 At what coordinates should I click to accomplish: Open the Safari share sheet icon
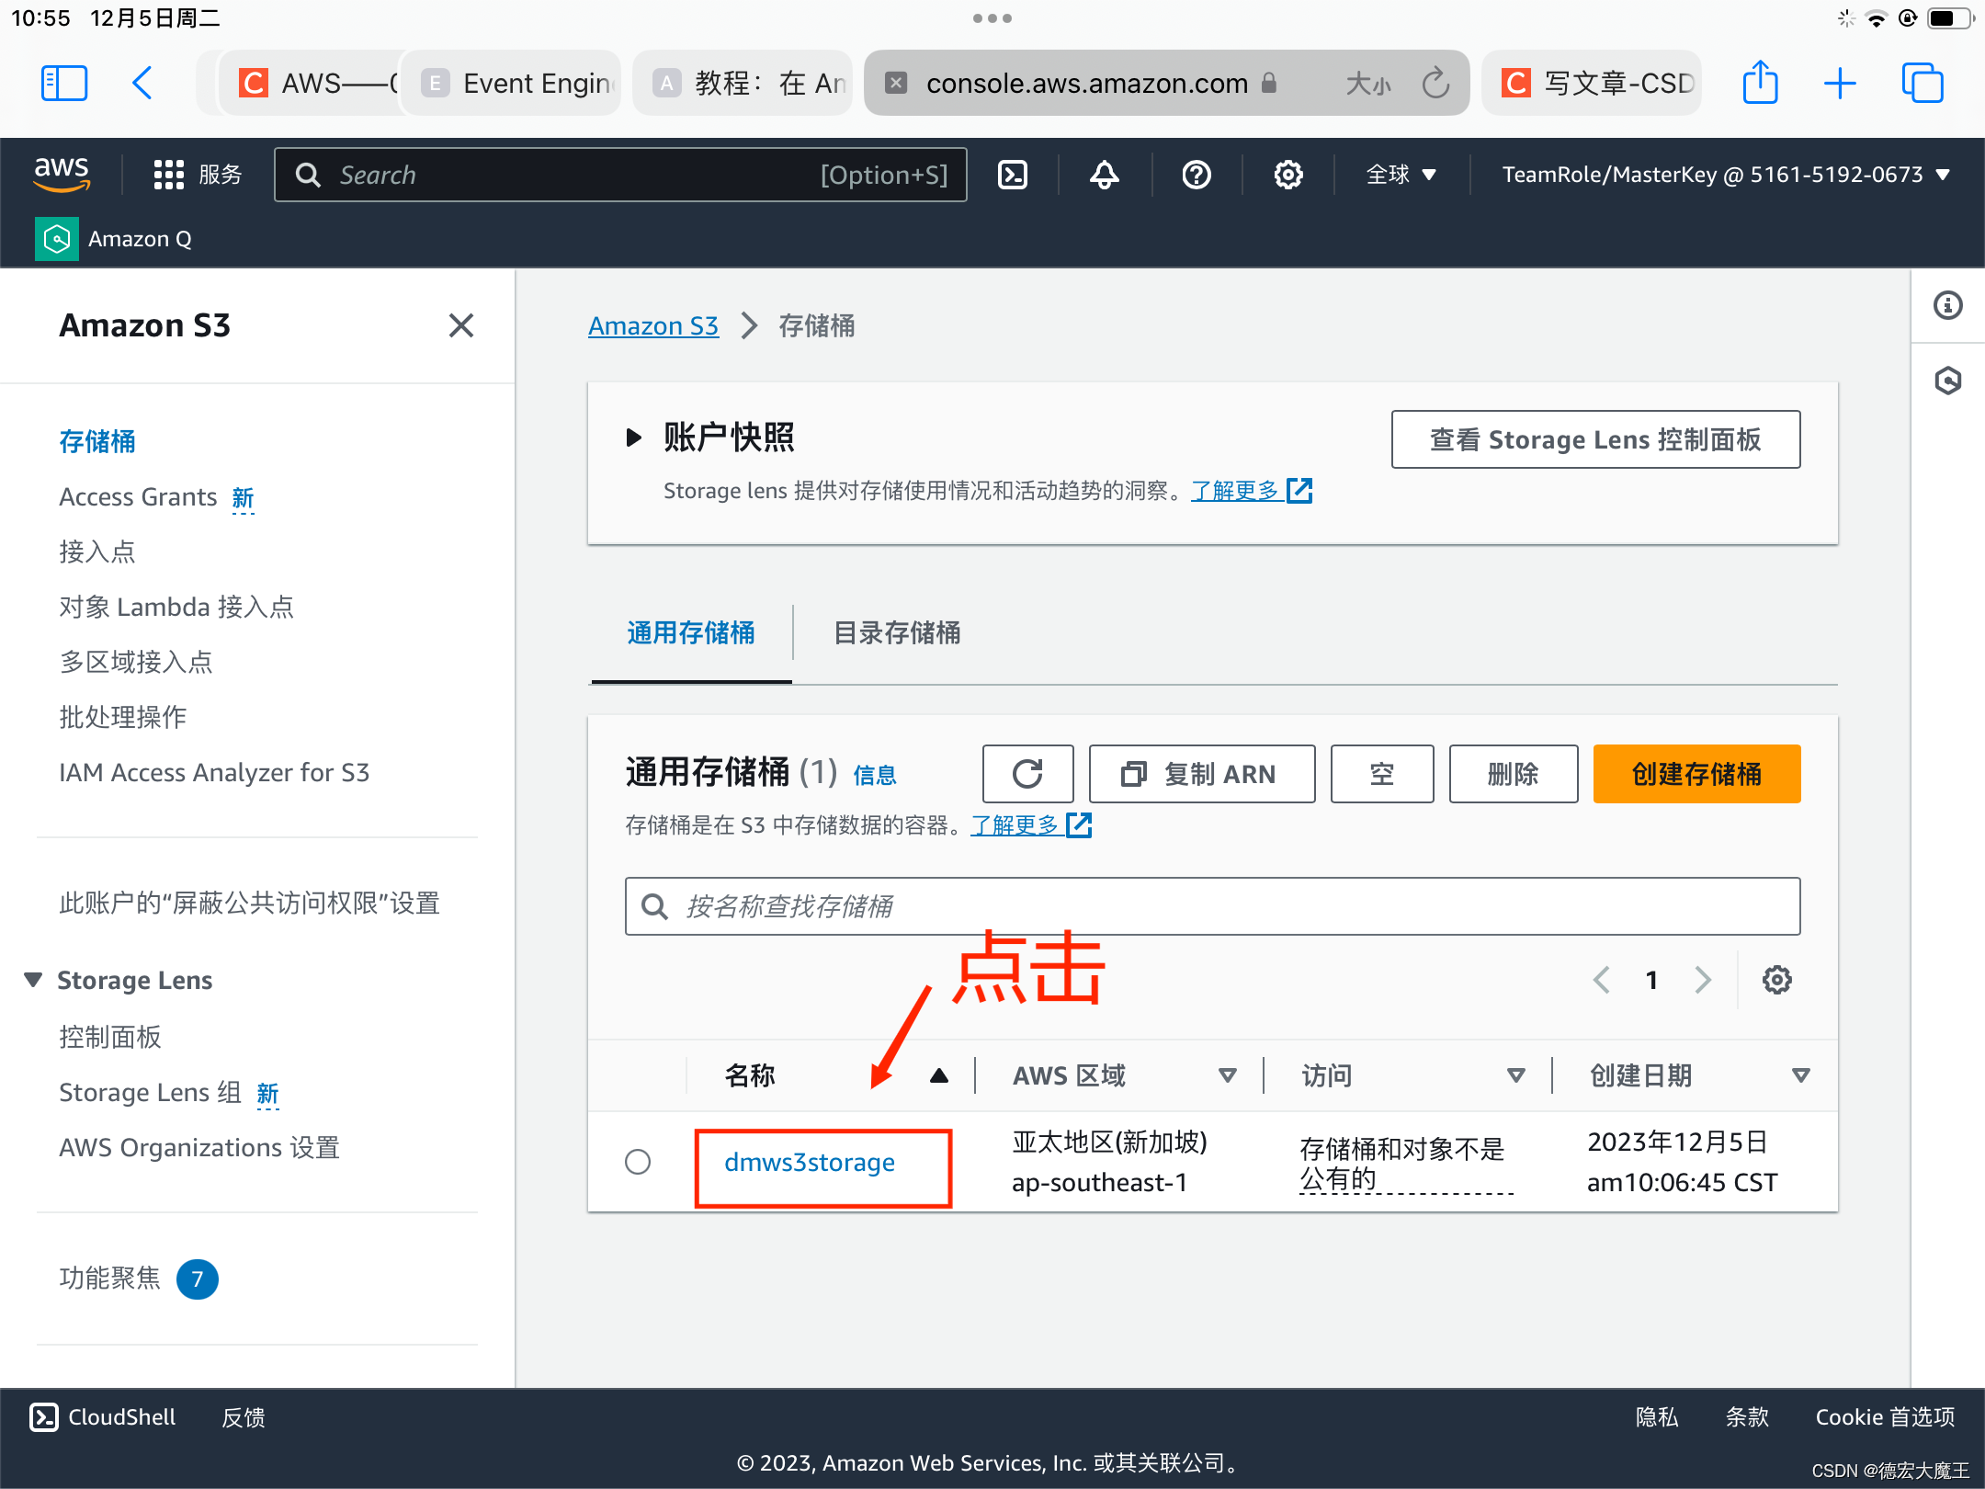click(1761, 84)
